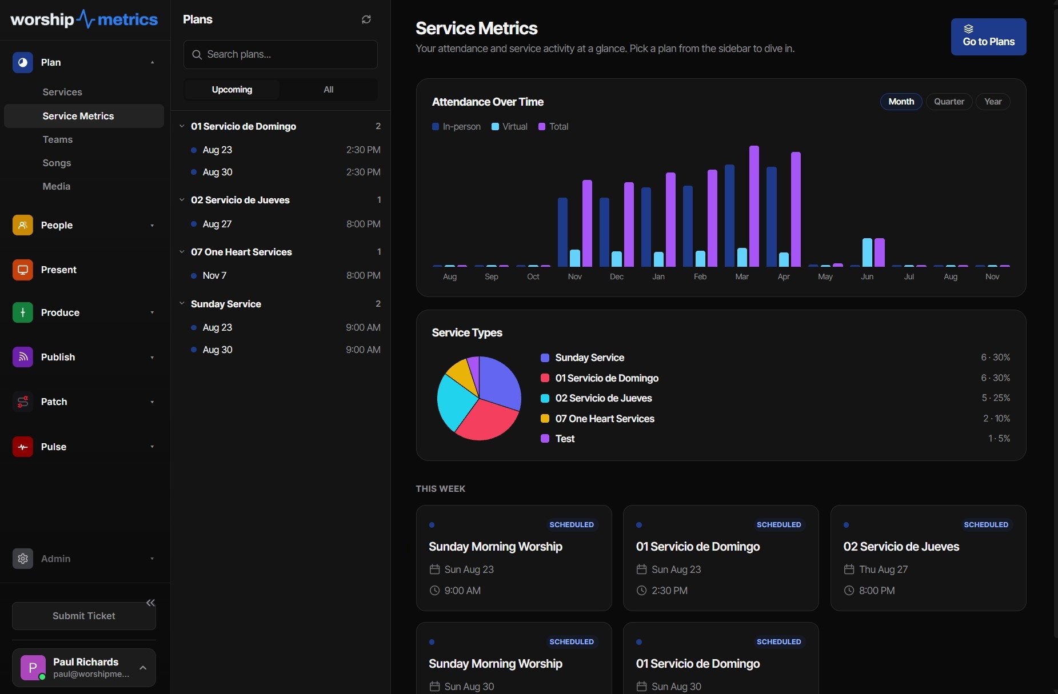Switch attendance chart to Quarter
Screen dimensions: 1058x694
click(x=949, y=102)
